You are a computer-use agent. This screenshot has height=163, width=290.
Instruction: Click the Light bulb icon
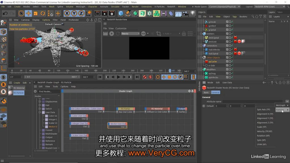click(193, 13)
